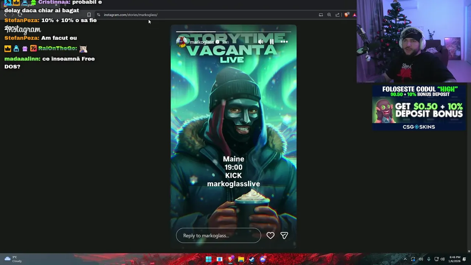Image resolution: width=471 pixels, height=265 pixels.
Task: Click the microphone tray icon
Action: point(429,259)
